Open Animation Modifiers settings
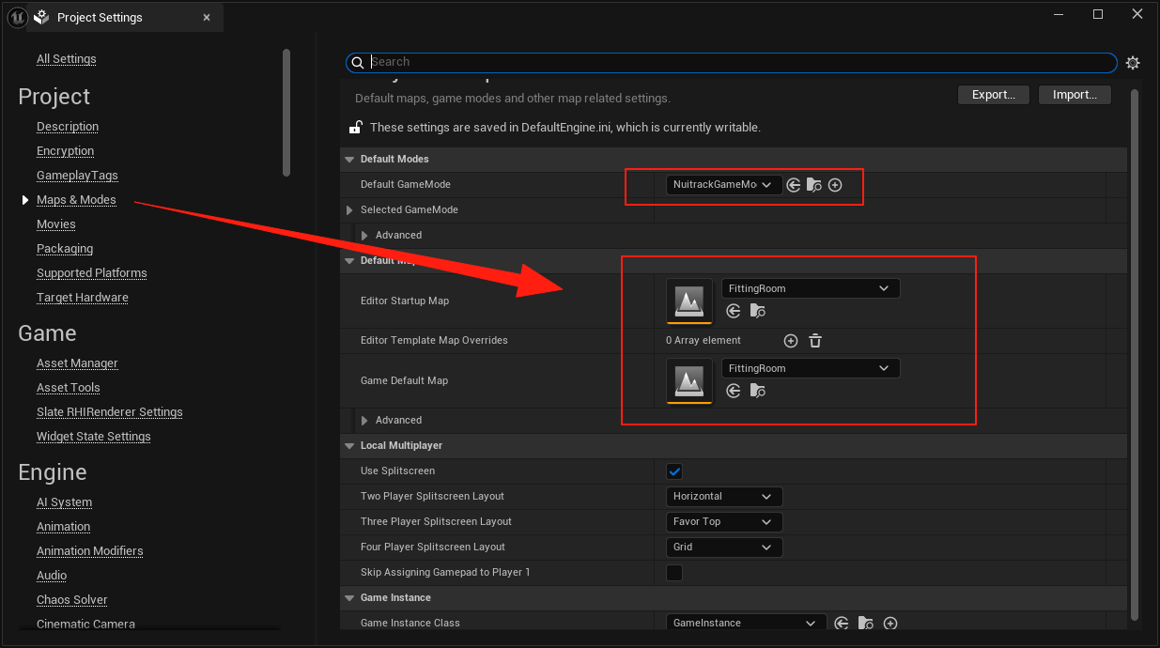The image size is (1160, 648). 90,551
